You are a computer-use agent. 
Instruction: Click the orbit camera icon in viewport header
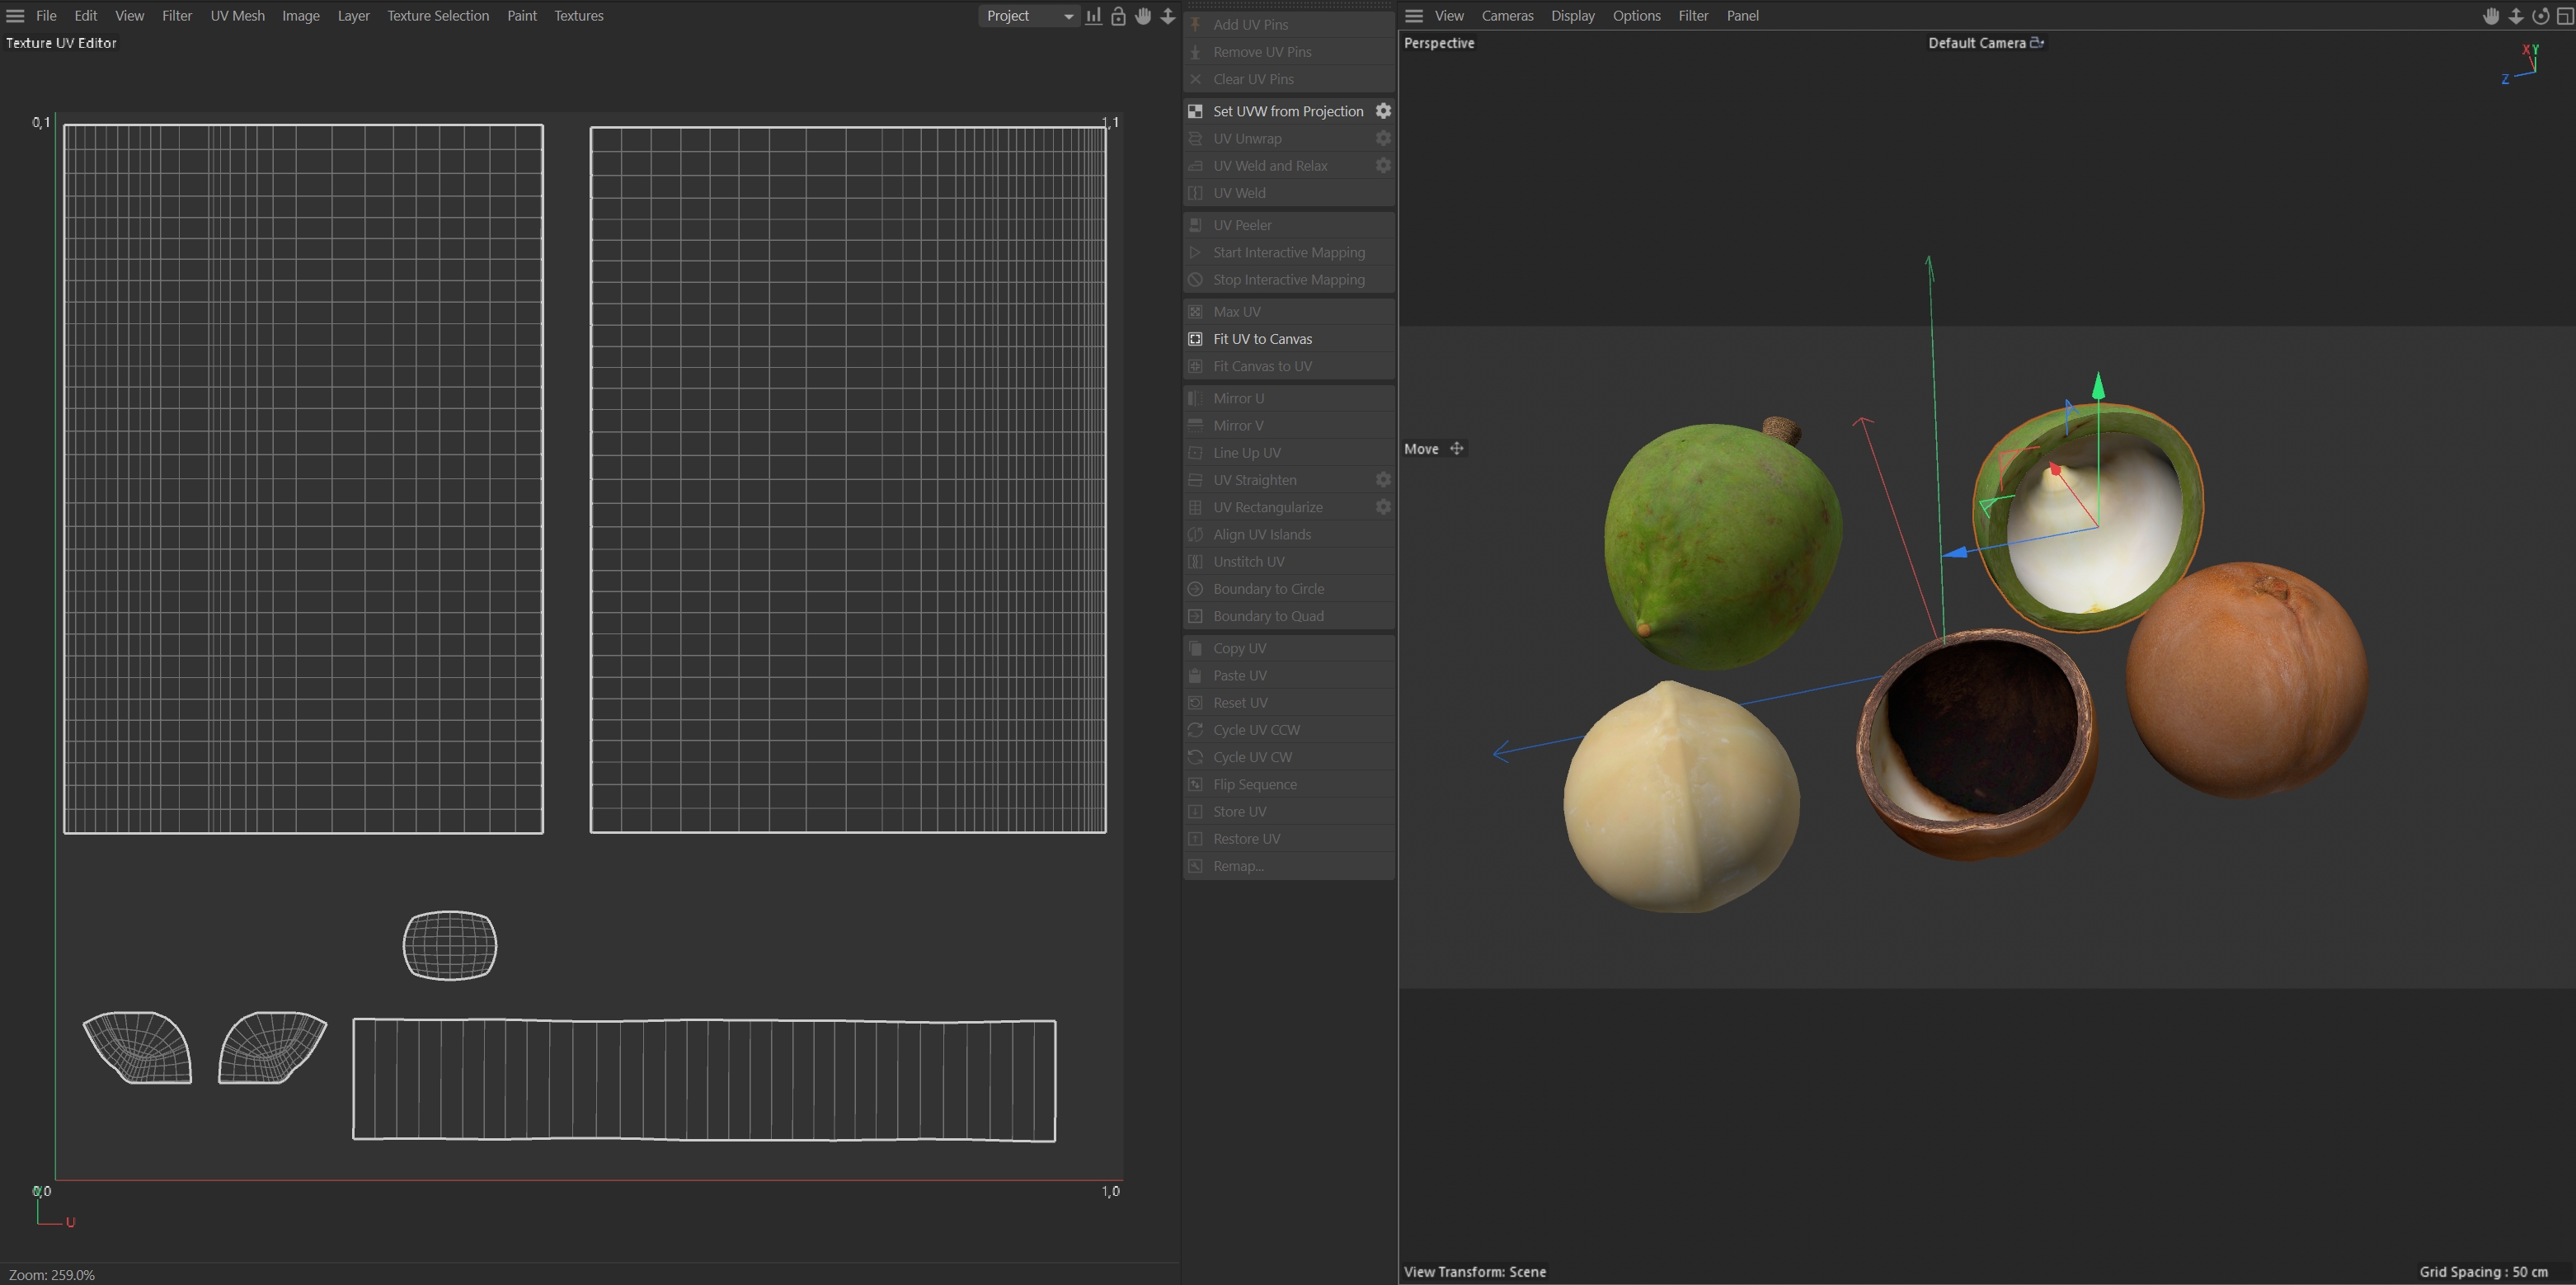(x=2540, y=16)
